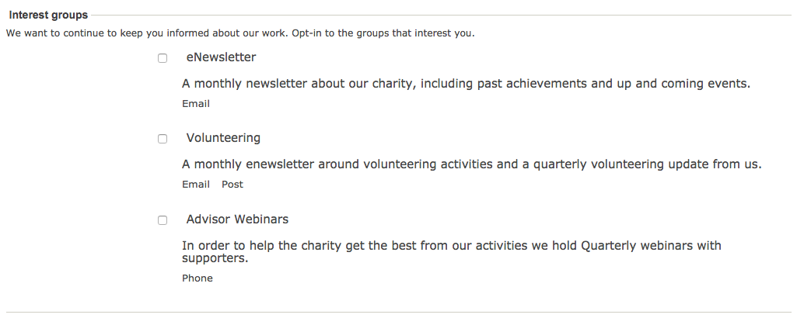Click the Advisor Webinars label

point(237,219)
